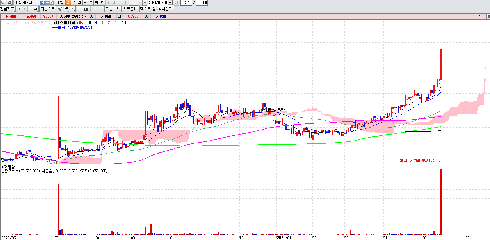
Task: Select the 선행스팬1(26) legend label
Action: pyautogui.click(x=14, y=23)
